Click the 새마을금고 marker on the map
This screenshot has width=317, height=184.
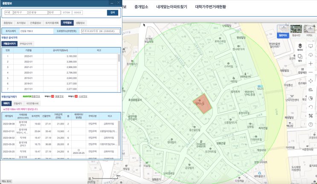[x=259, y=175]
